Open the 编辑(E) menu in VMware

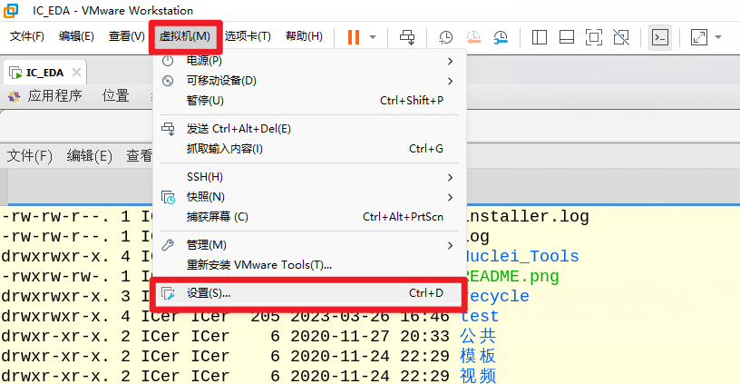[76, 36]
